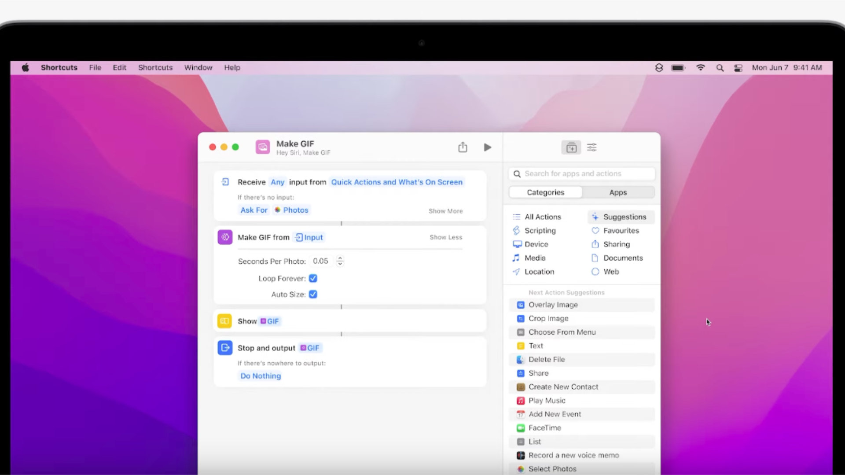
Task: Click the Wi-Fi status icon
Action: 701,68
